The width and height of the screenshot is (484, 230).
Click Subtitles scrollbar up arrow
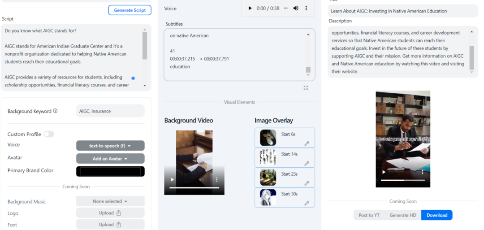tap(308, 35)
